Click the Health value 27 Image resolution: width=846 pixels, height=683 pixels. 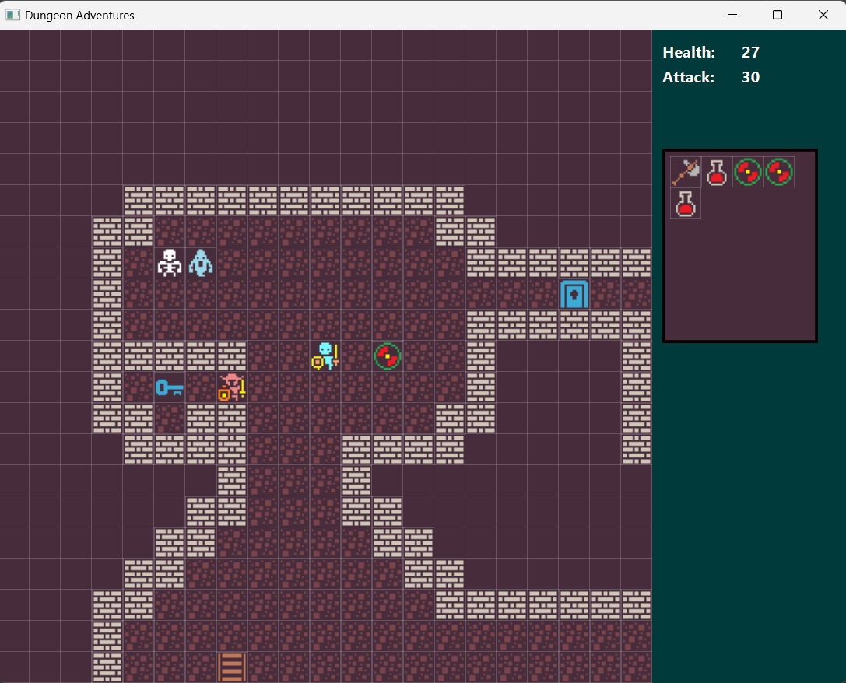point(750,52)
